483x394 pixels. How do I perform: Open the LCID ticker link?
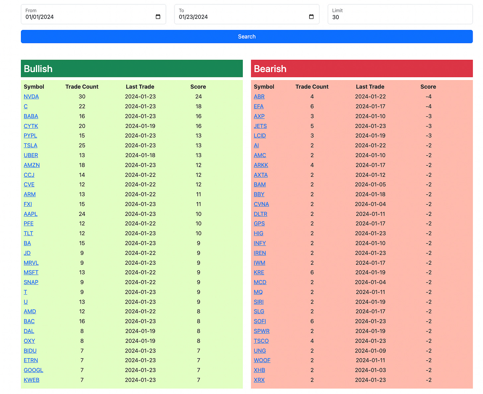tap(260, 136)
